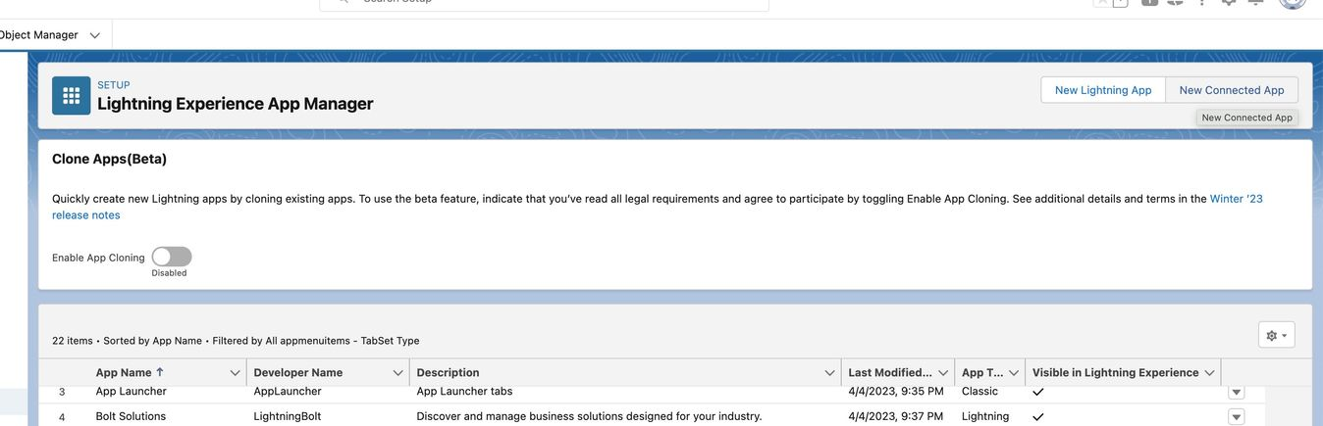The image size is (1323, 426).
Task: Open the list view settings gear menu
Action: [x=1276, y=335]
